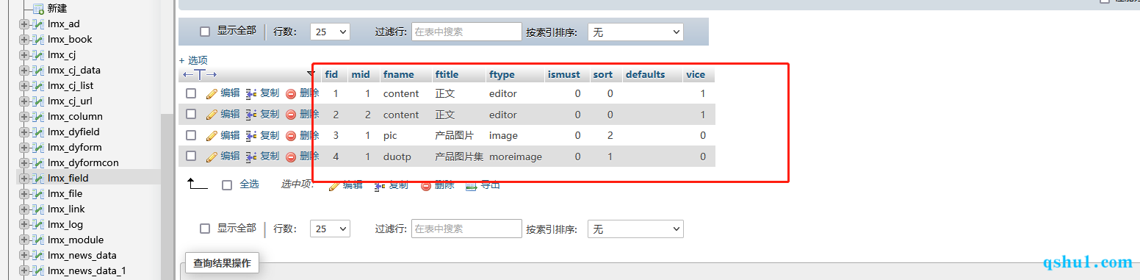Expand the lmx_column tree node
This screenshot has width=1140, height=280.
24,117
